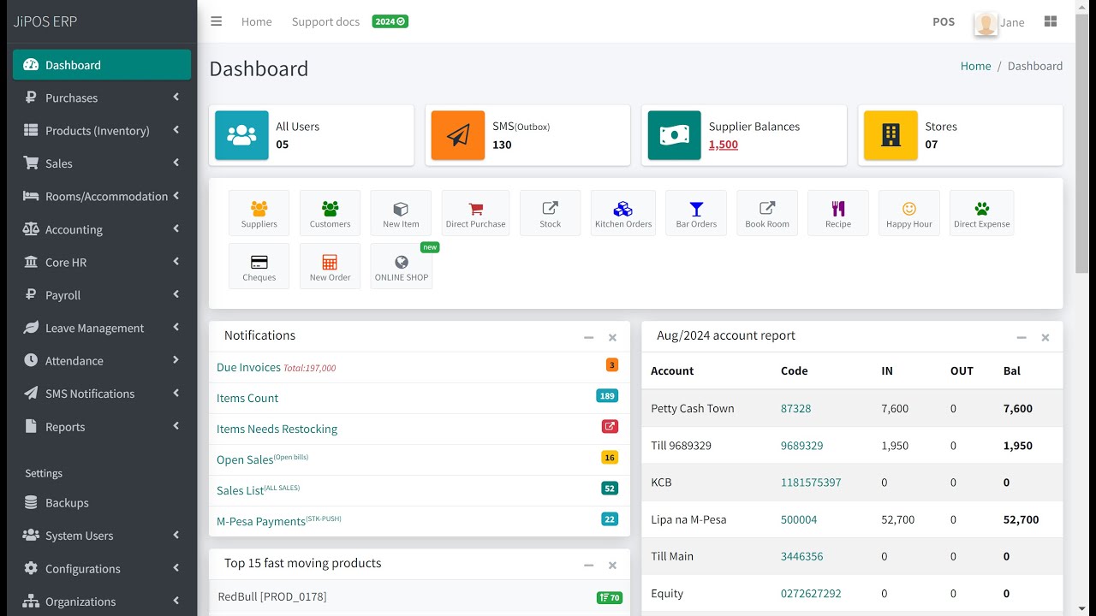Expand the Purchases sidebar menu
Image resolution: width=1096 pixels, height=616 pixels.
click(102, 98)
